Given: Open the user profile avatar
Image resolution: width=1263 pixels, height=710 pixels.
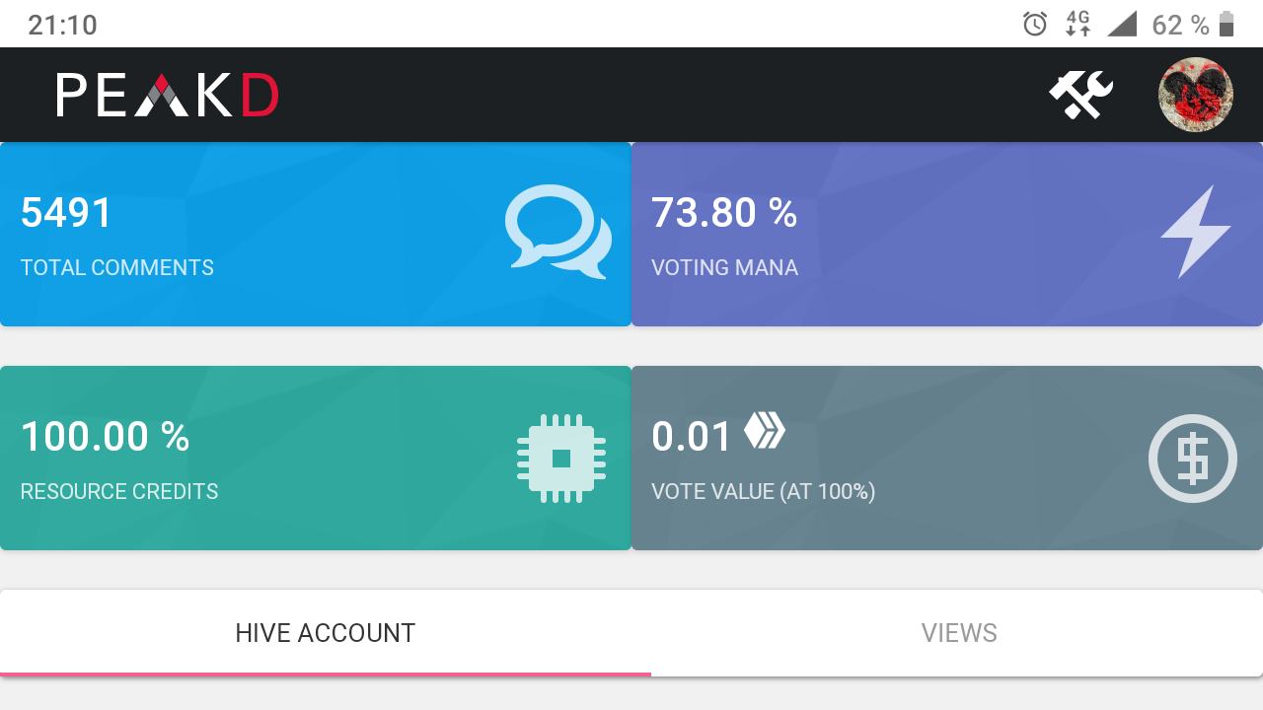Looking at the screenshot, I should (1195, 95).
